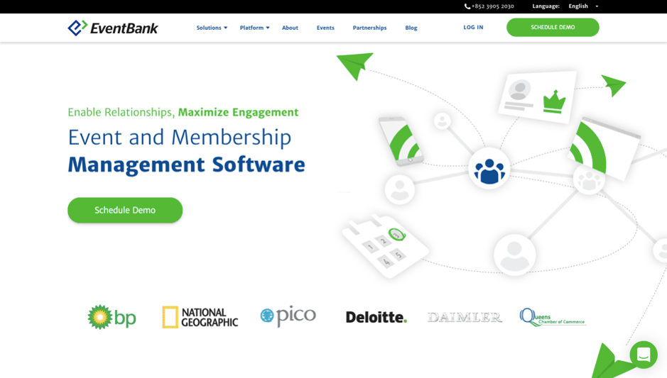This screenshot has width=667, height=378.
Task: Click the phone icon beside +852 number
Action: tap(467, 6)
